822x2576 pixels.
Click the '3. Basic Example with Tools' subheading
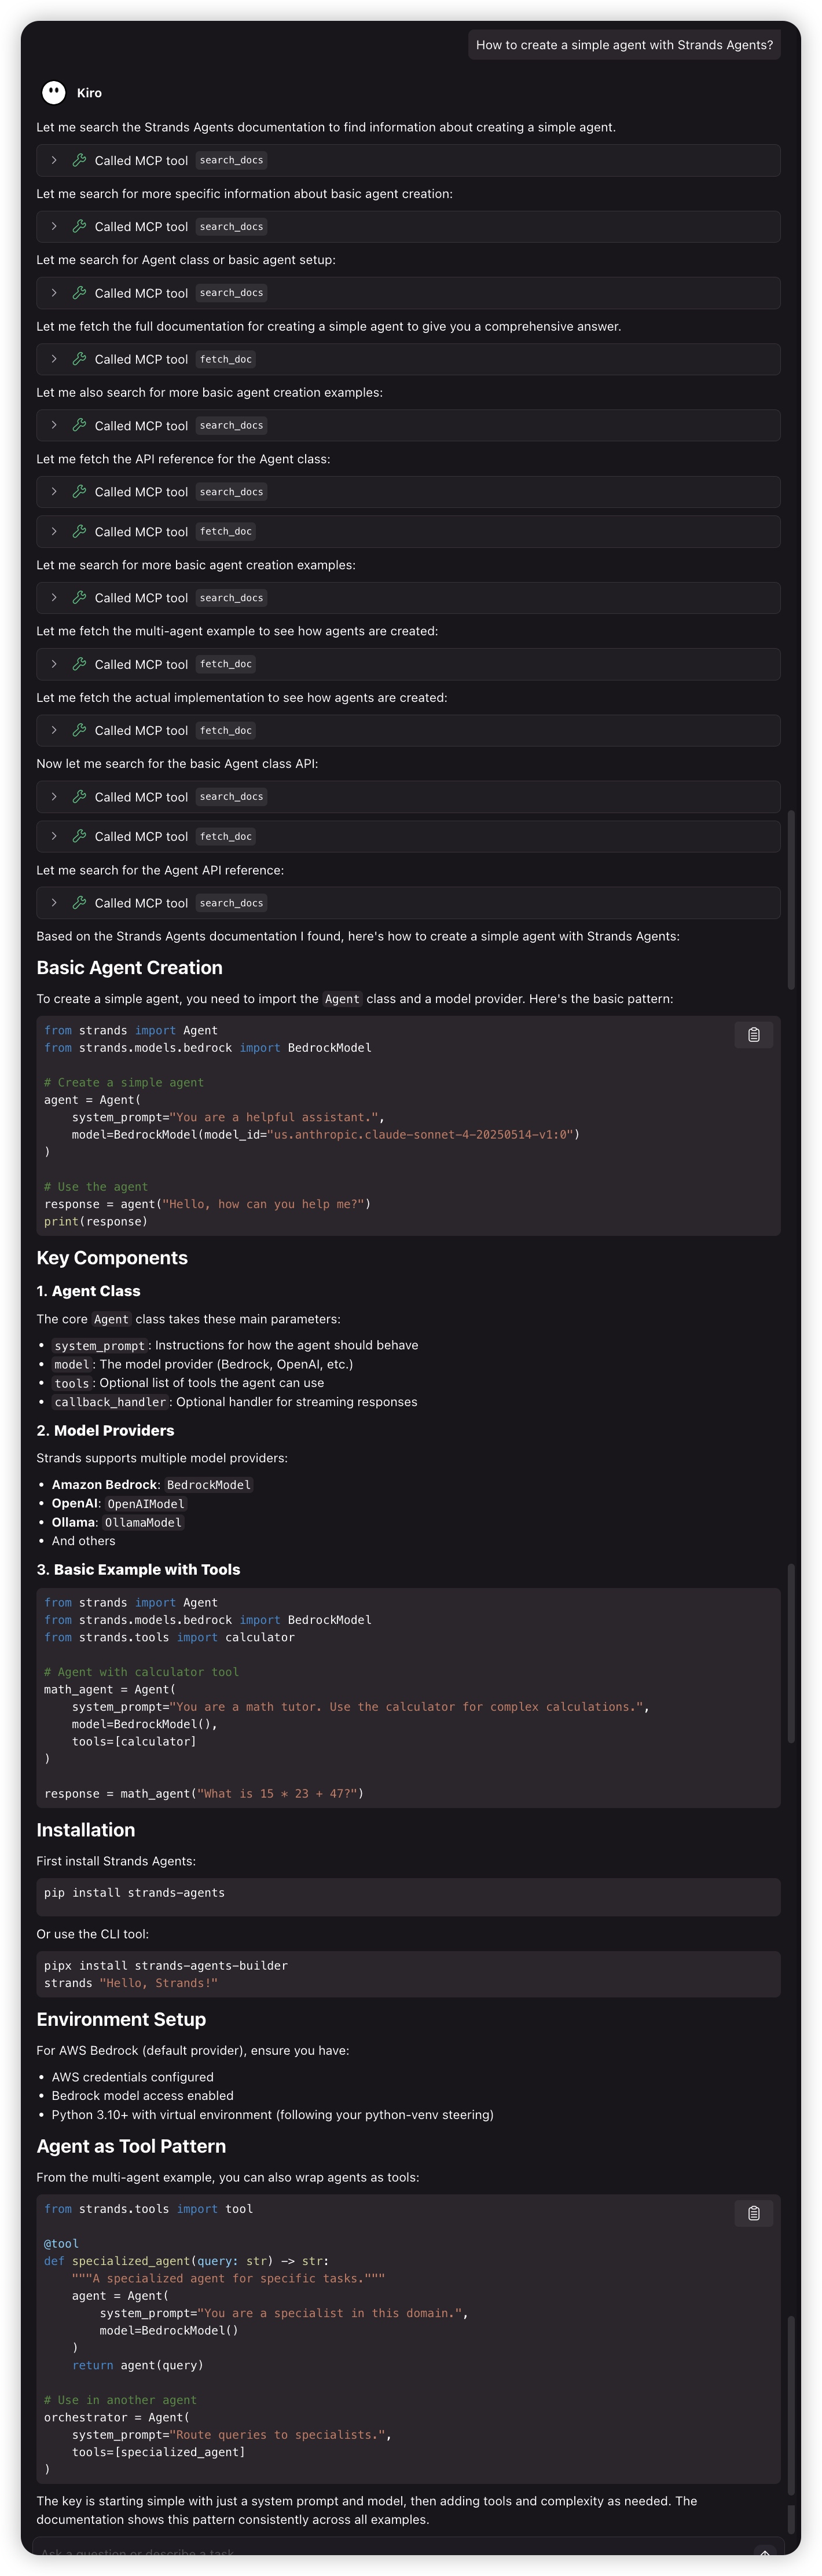pos(138,1569)
